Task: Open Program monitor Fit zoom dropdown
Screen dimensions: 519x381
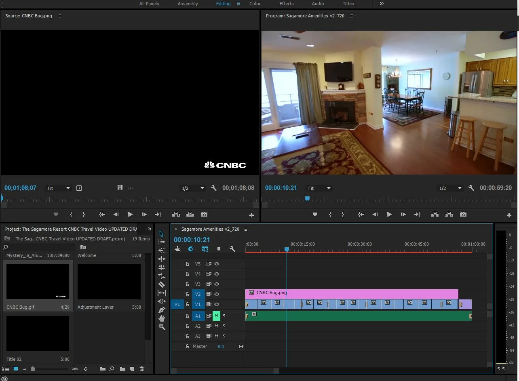Action: click(x=319, y=188)
